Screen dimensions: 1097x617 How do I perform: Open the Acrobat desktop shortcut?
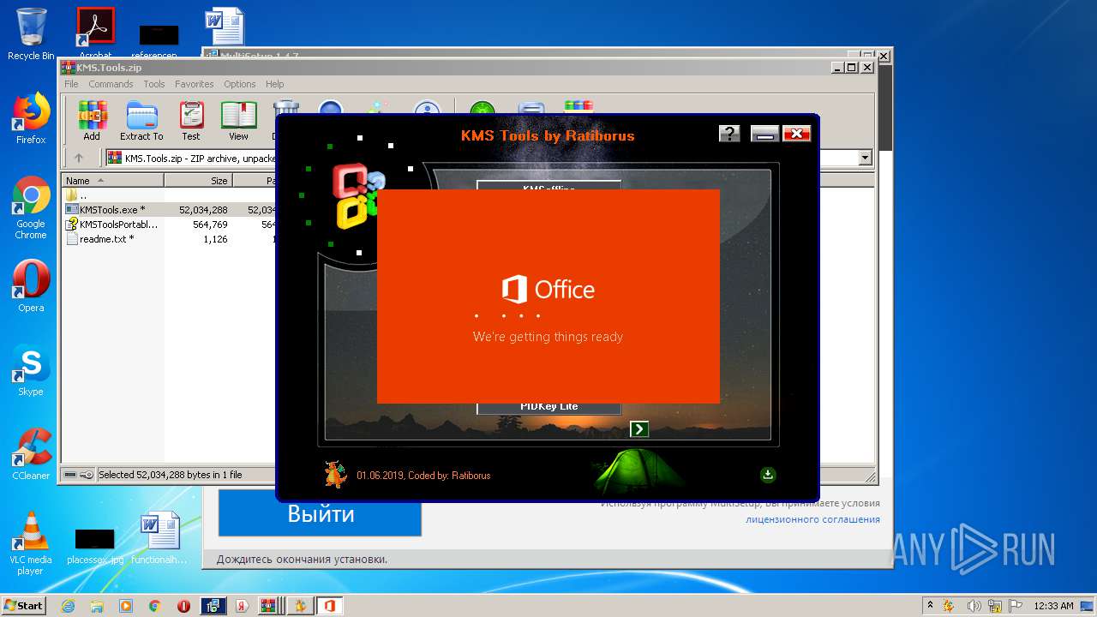tap(95, 34)
